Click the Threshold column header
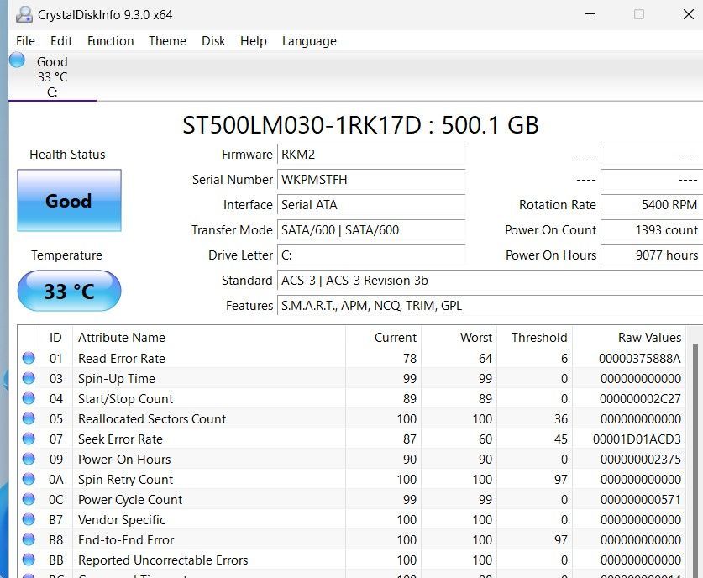Viewport: 703px width, 578px height. [534, 337]
